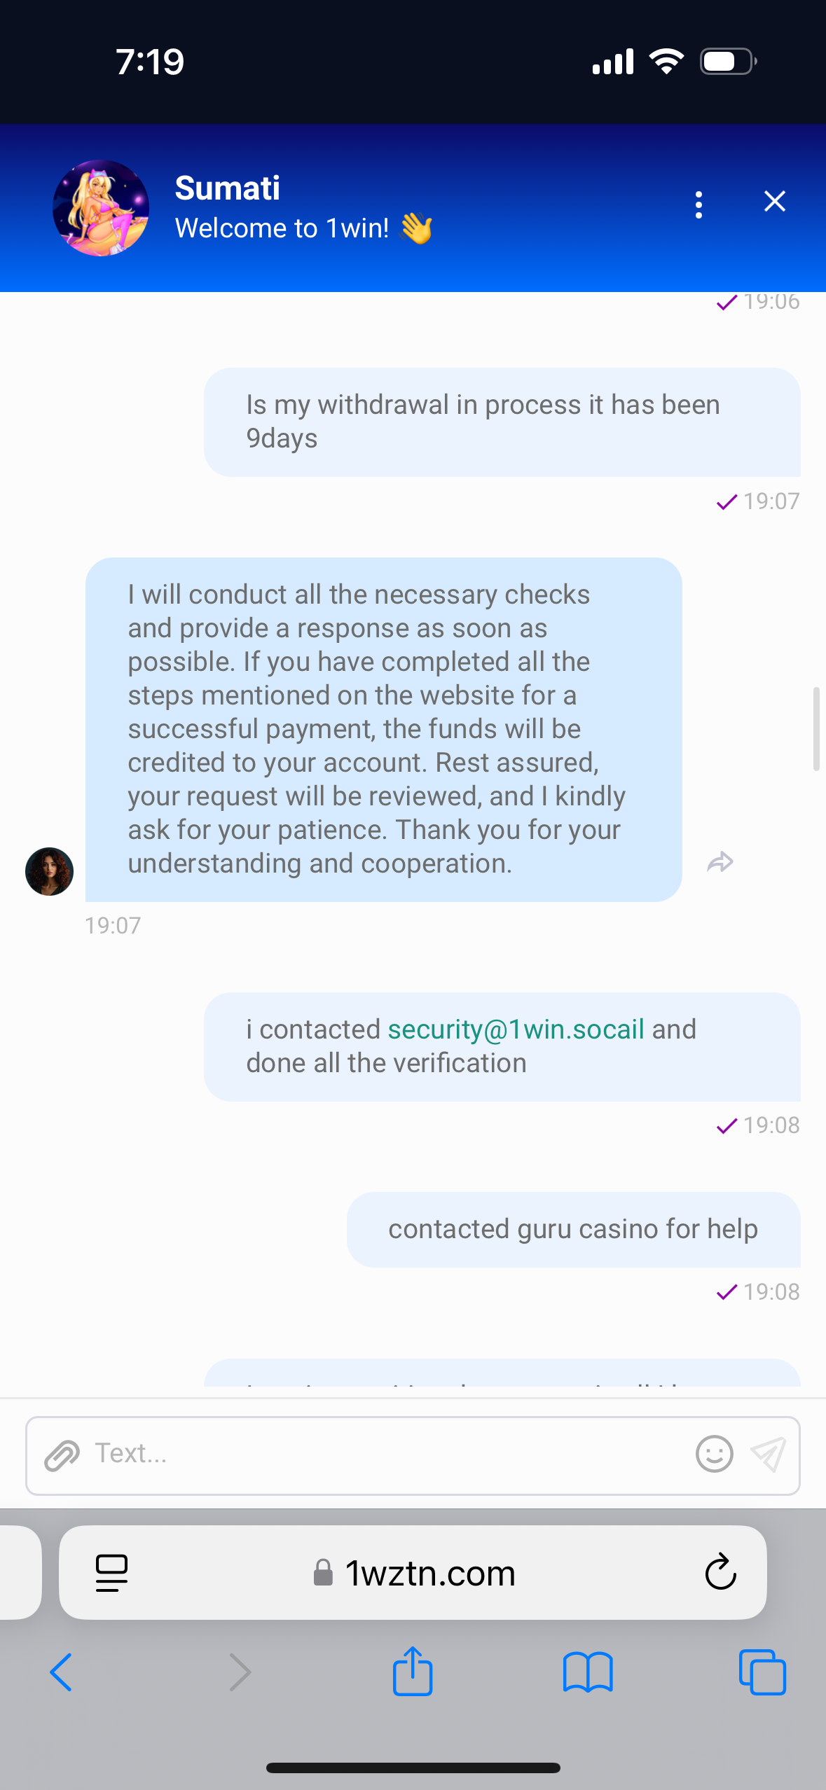The height and width of the screenshot is (1790, 826).
Task: Open the emoji picker smiley icon
Action: [714, 1455]
